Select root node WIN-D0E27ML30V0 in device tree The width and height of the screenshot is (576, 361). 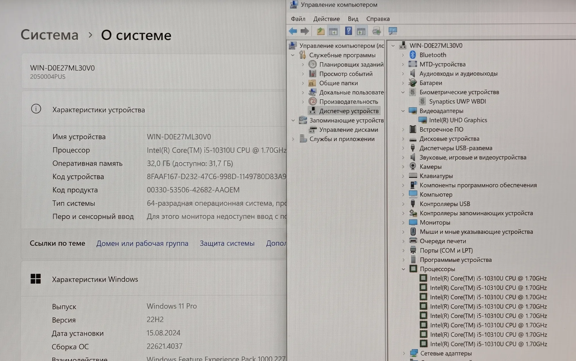[436, 45]
